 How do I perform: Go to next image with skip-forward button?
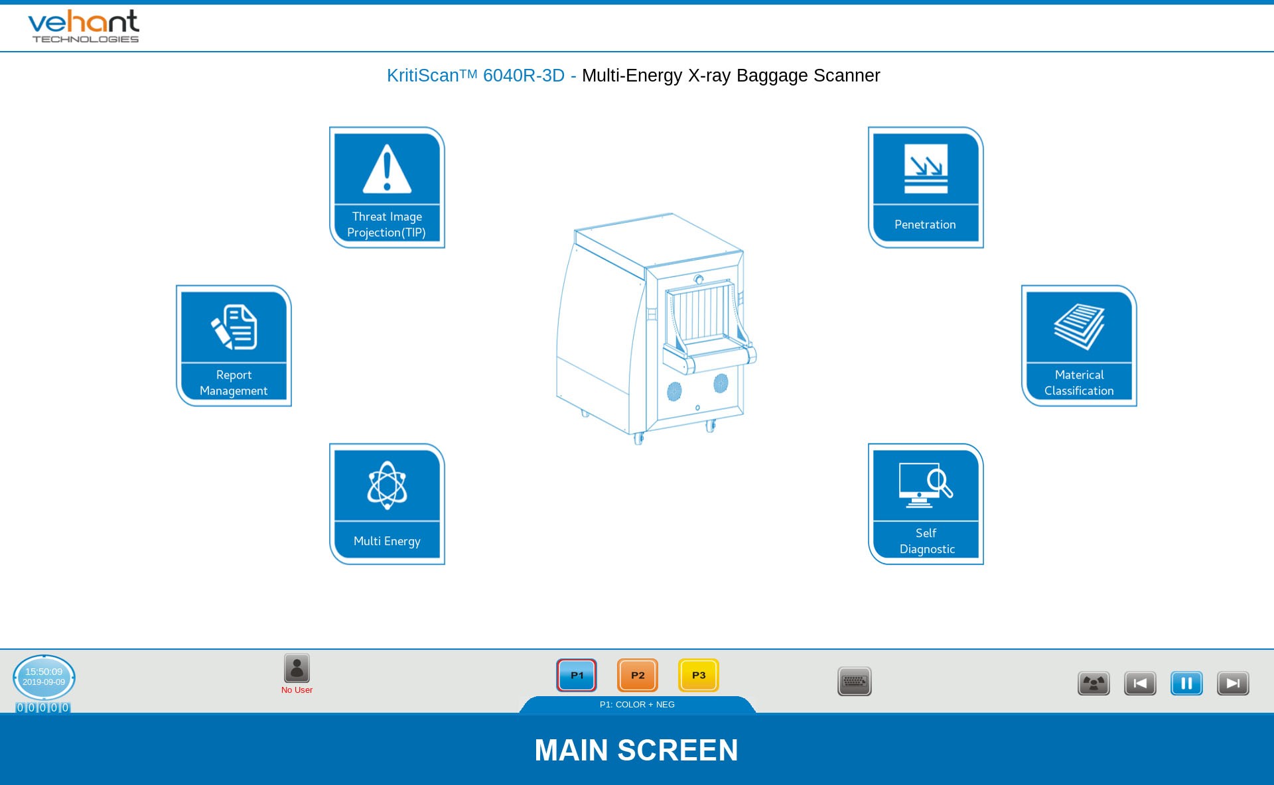tap(1233, 683)
